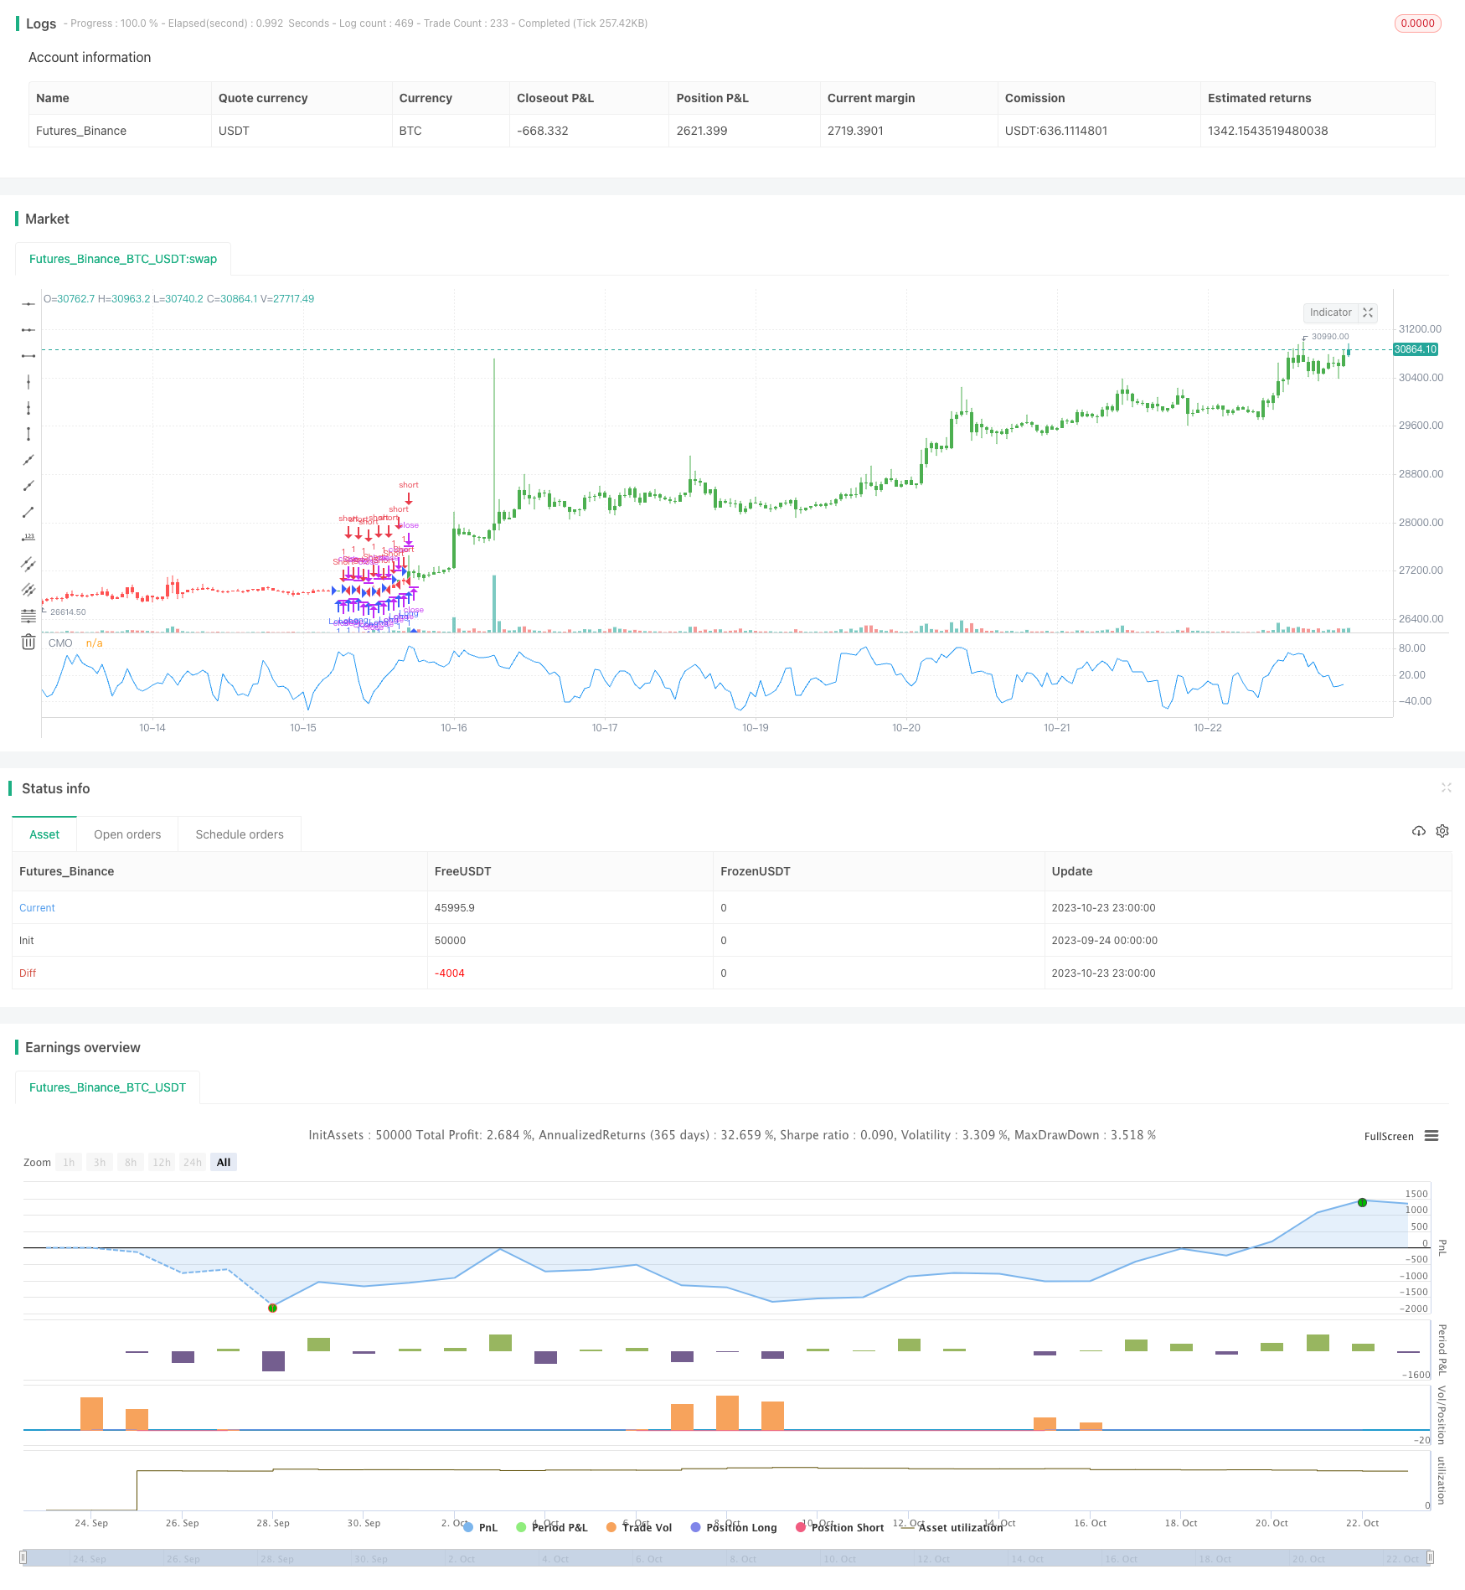
Task: Select the All zoom range button
Action: point(224,1162)
